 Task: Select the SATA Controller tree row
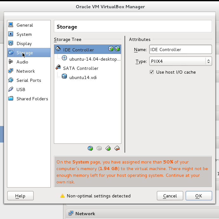(87, 68)
